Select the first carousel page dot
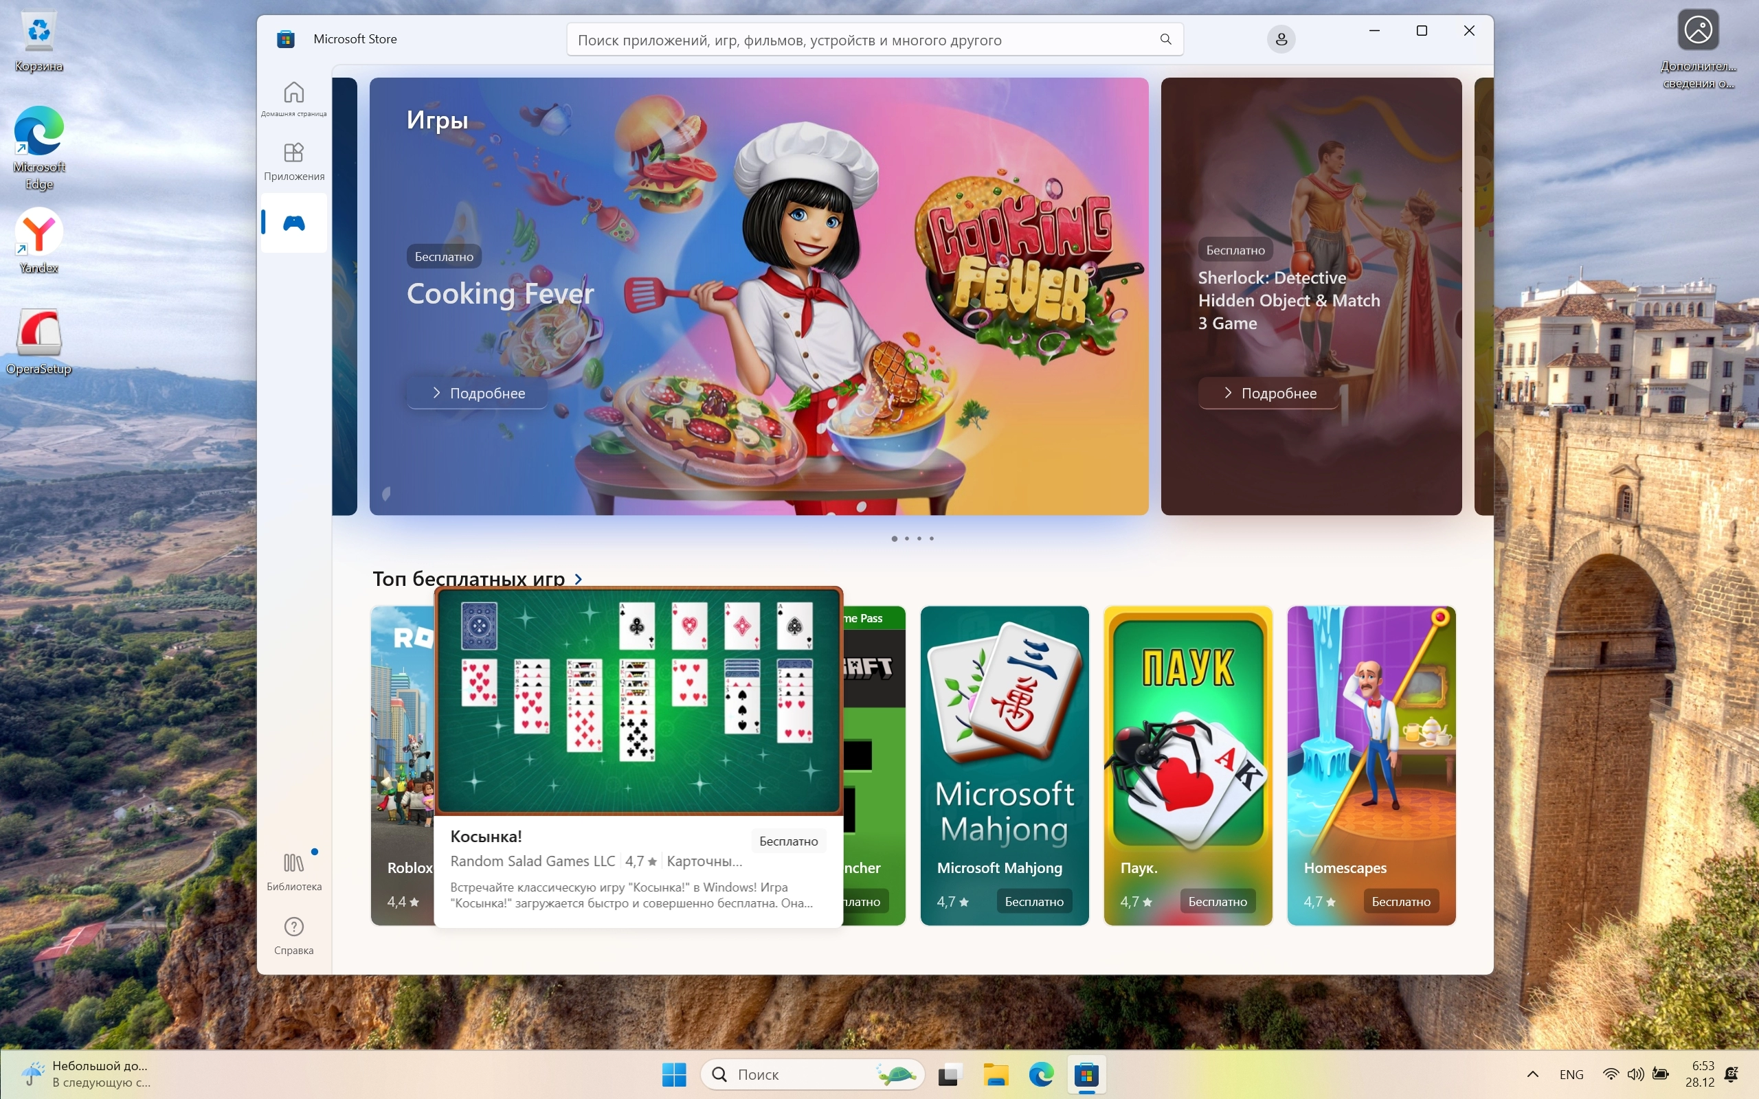The height and width of the screenshot is (1099, 1759). tap(894, 539)
